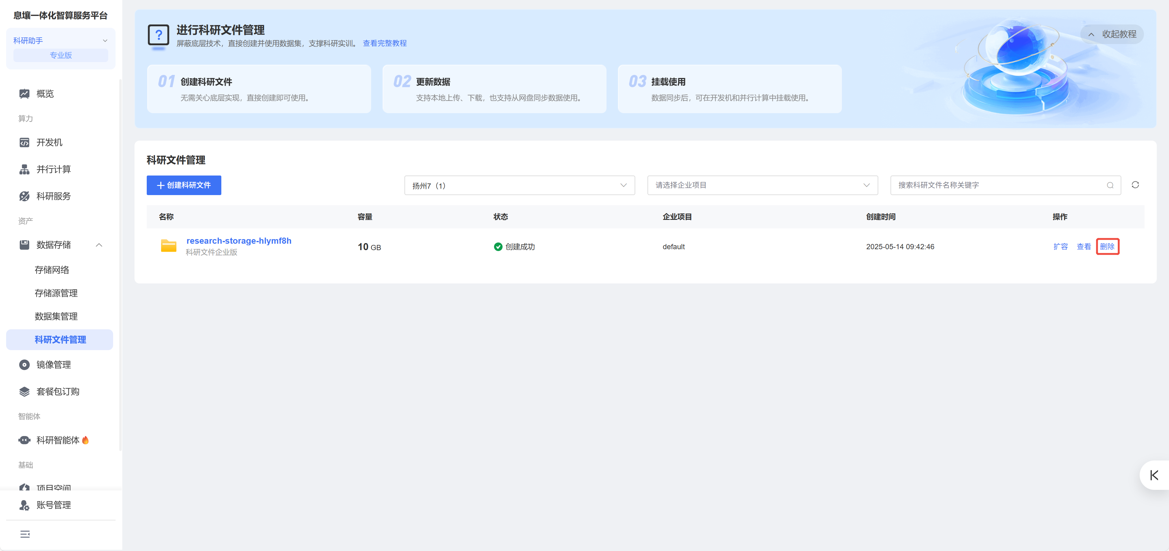The width and height of the screenshot is (1169, 551).
Task: Click the 科研智能体 robot icon
Action: pyautogui.click(x=24, y=440)
